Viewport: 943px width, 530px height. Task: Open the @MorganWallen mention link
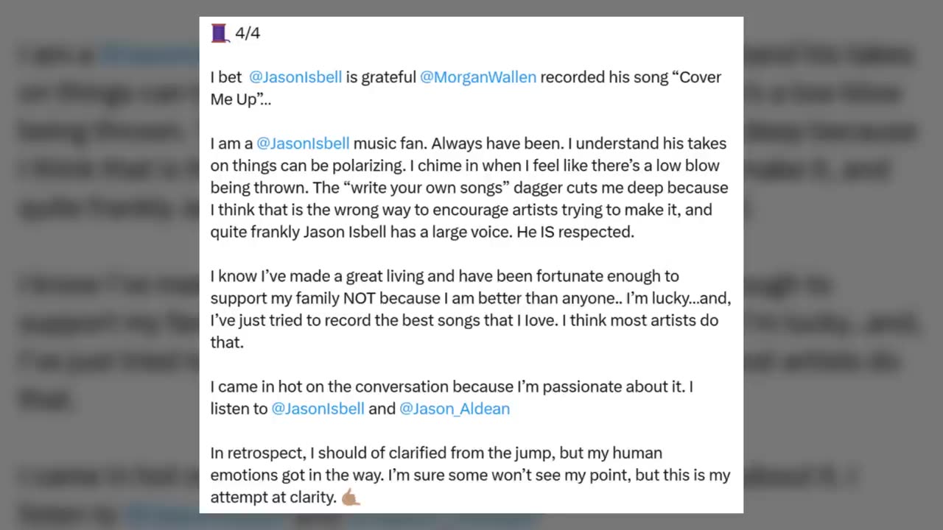click(x=478, y=77)
